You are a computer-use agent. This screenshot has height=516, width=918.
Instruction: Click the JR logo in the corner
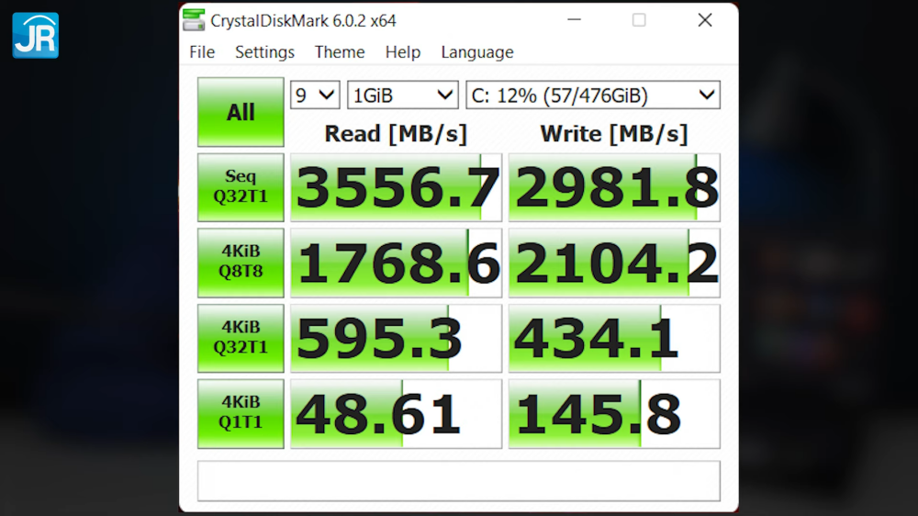pyautogui.click(x=36, y=36)
